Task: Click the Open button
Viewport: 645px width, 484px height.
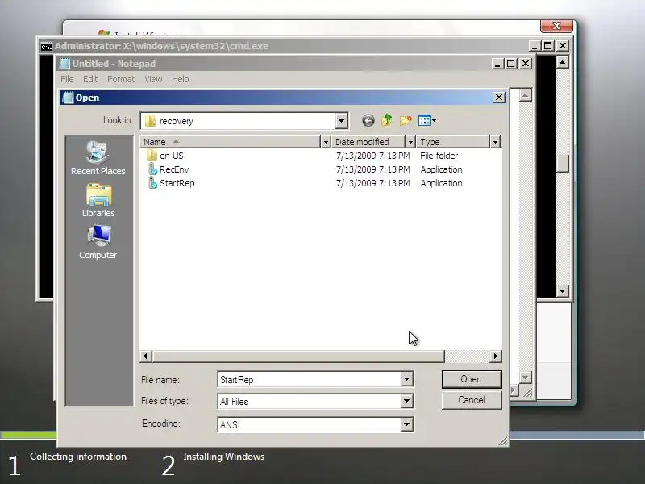Action: (472, 379)
